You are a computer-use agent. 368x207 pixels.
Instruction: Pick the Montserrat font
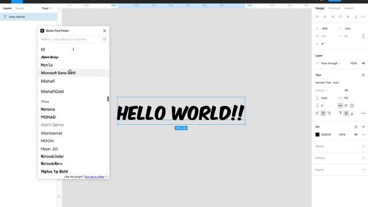[x=52, y=133]
